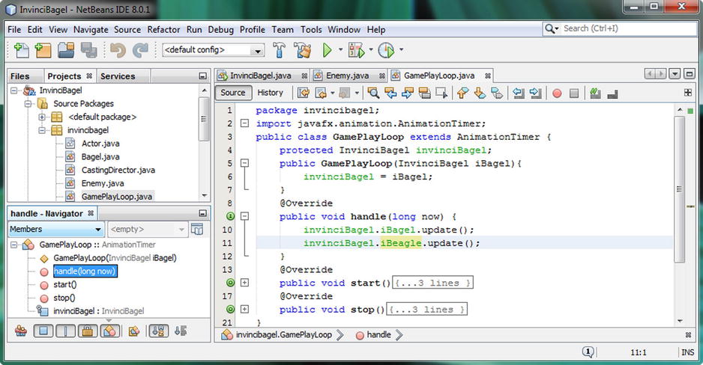The width and height of the screenshot is (703, 365).
Task: Toggle Show Non-Public Members filter in Navigator
Action: coord(88,331)
